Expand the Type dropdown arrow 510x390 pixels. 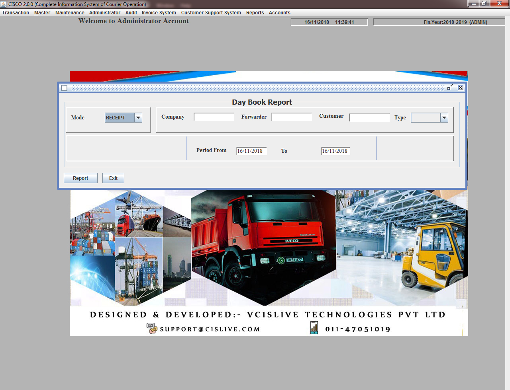click(444, 117)
